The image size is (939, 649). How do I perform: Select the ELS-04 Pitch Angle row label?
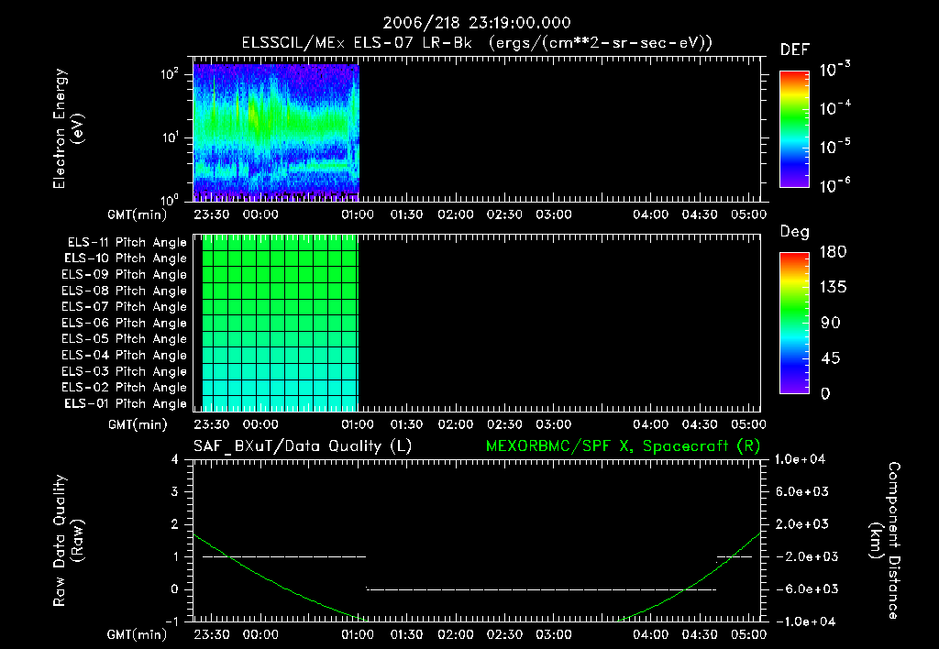124,355
